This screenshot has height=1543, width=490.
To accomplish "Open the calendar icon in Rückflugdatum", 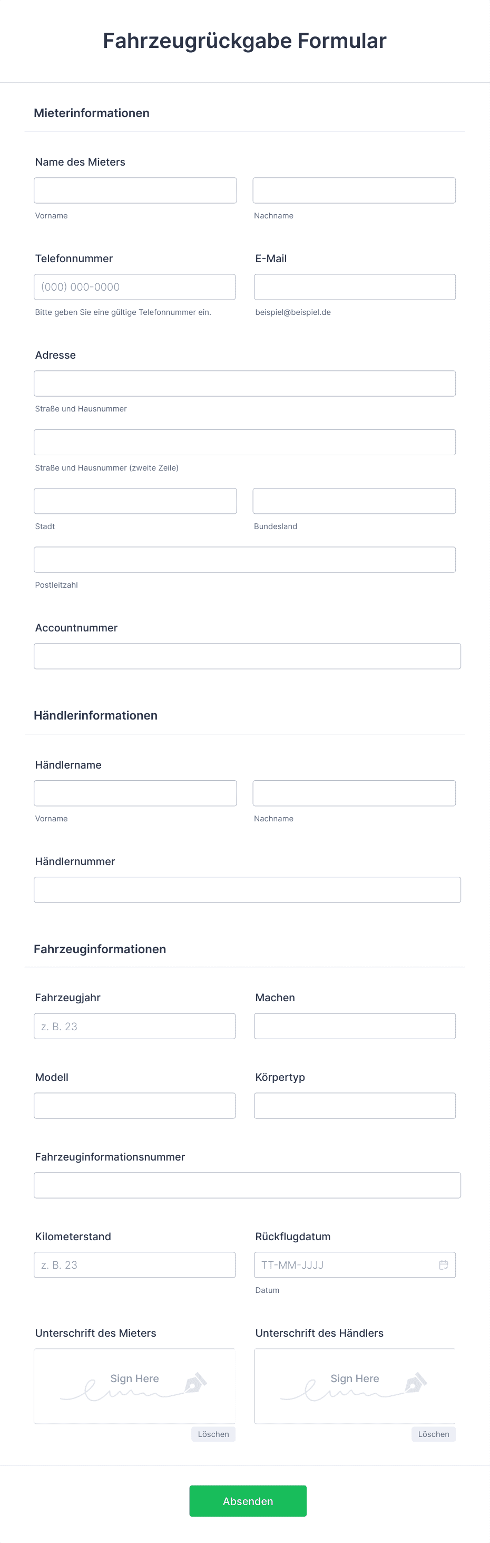I will click(443, 1264).
